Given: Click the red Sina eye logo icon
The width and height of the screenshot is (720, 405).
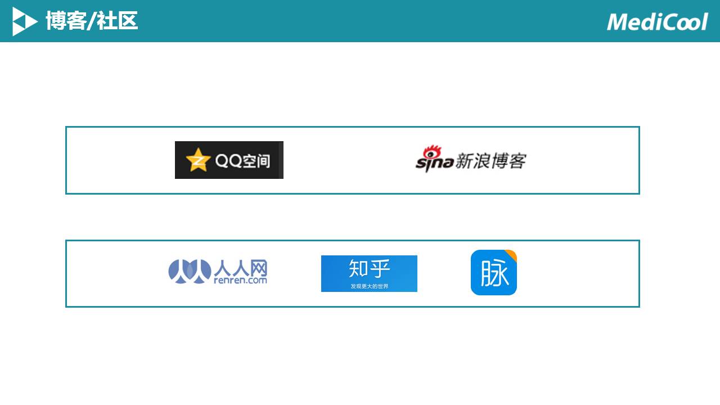Looking at the screenshot, I should pyautogui.click(x=433, y=152).
